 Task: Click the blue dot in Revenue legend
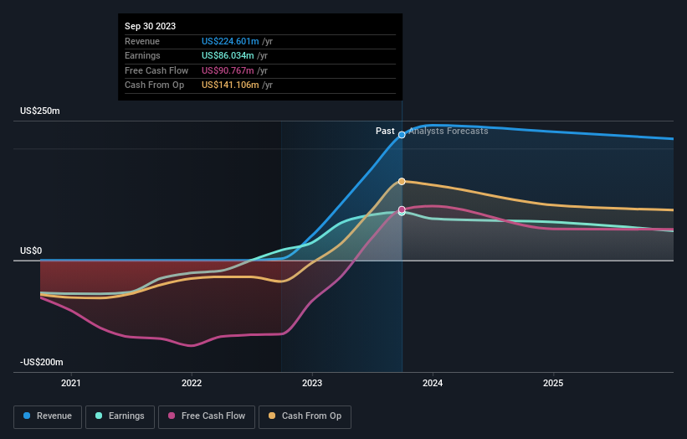click(x=27, y=416)
